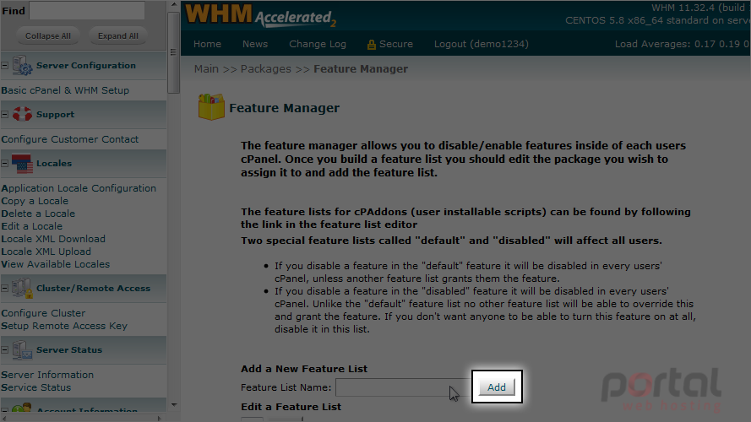
Task: Click the sidebar scroll up arrow
Action: [x=174, y=5]
